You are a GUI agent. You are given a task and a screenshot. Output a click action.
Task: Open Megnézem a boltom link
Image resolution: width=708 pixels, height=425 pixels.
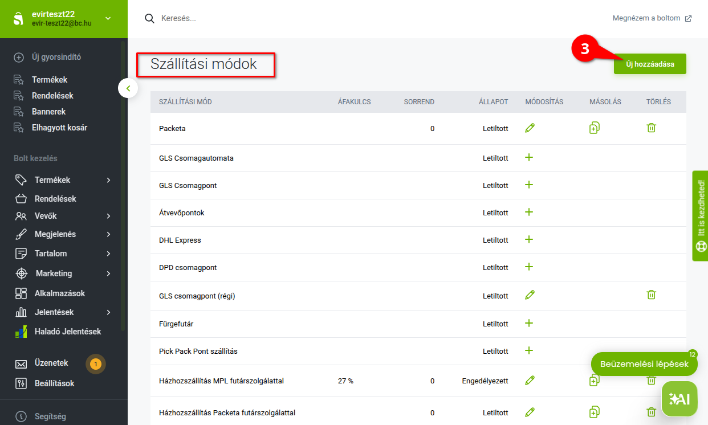(652, 18)
